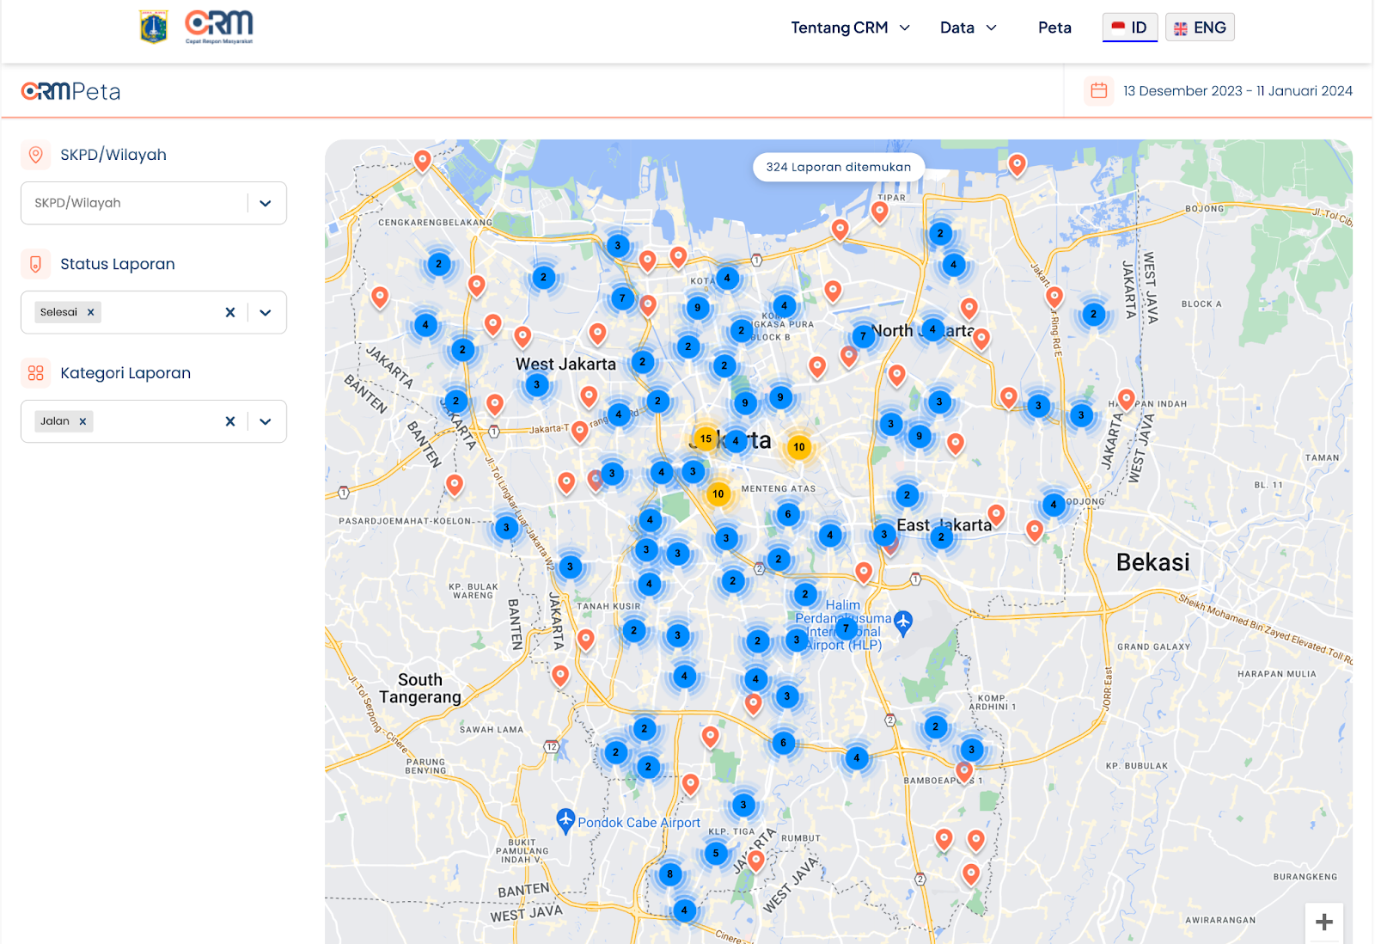The height and width of the screenshot is (944, 1375).
Task: Clear all Kategori Laporan selections
Action: [x=230, y=421]
